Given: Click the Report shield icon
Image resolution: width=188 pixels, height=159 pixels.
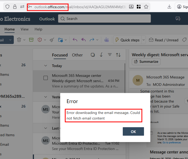Looking at the screenshot, I should [40, 40].
